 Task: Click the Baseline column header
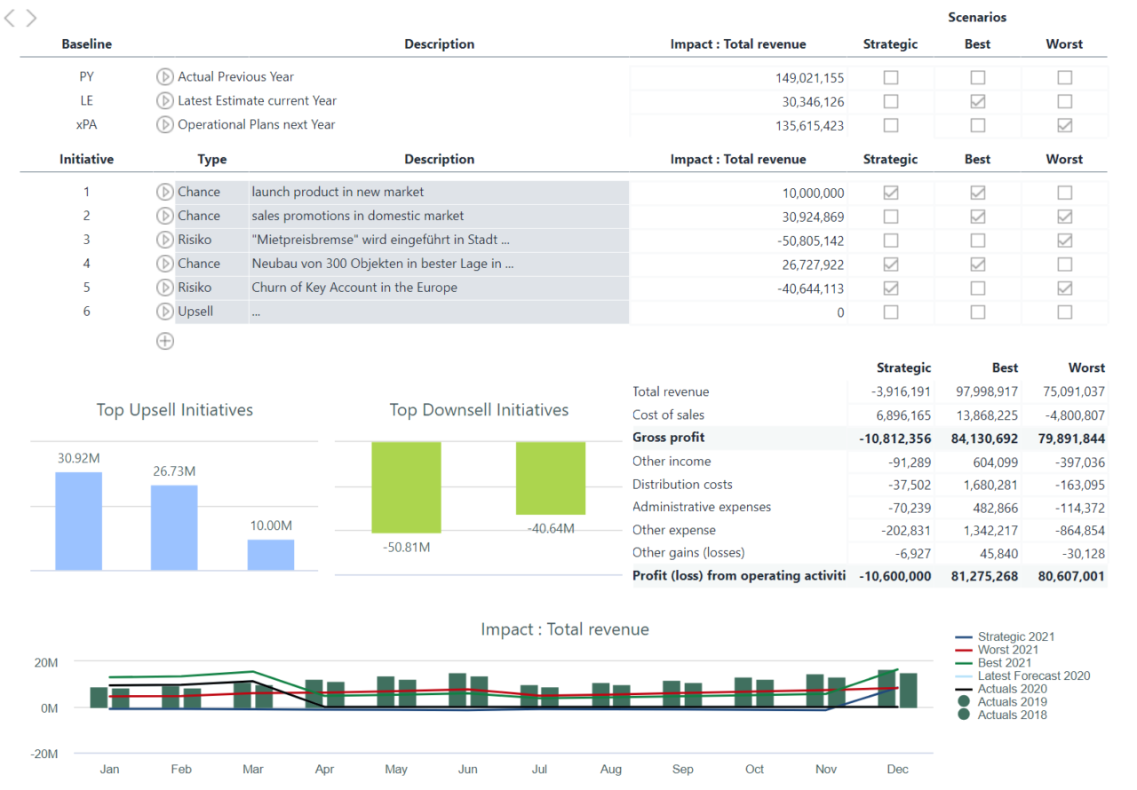click(x=86, y=43)
